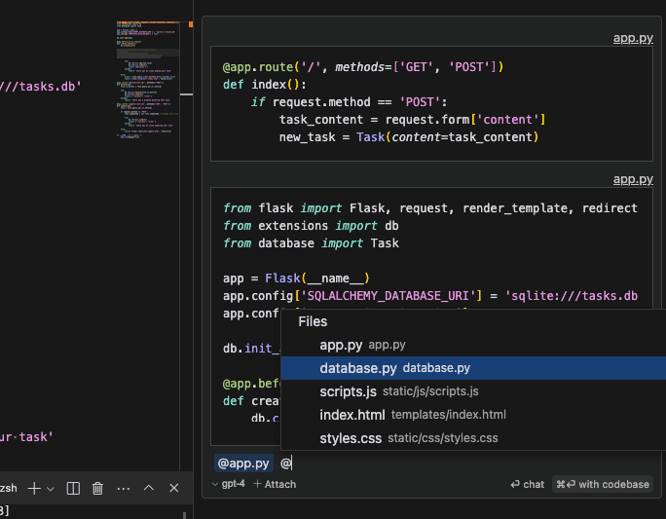Close the terminal panel with X icon

pos(174,488)
